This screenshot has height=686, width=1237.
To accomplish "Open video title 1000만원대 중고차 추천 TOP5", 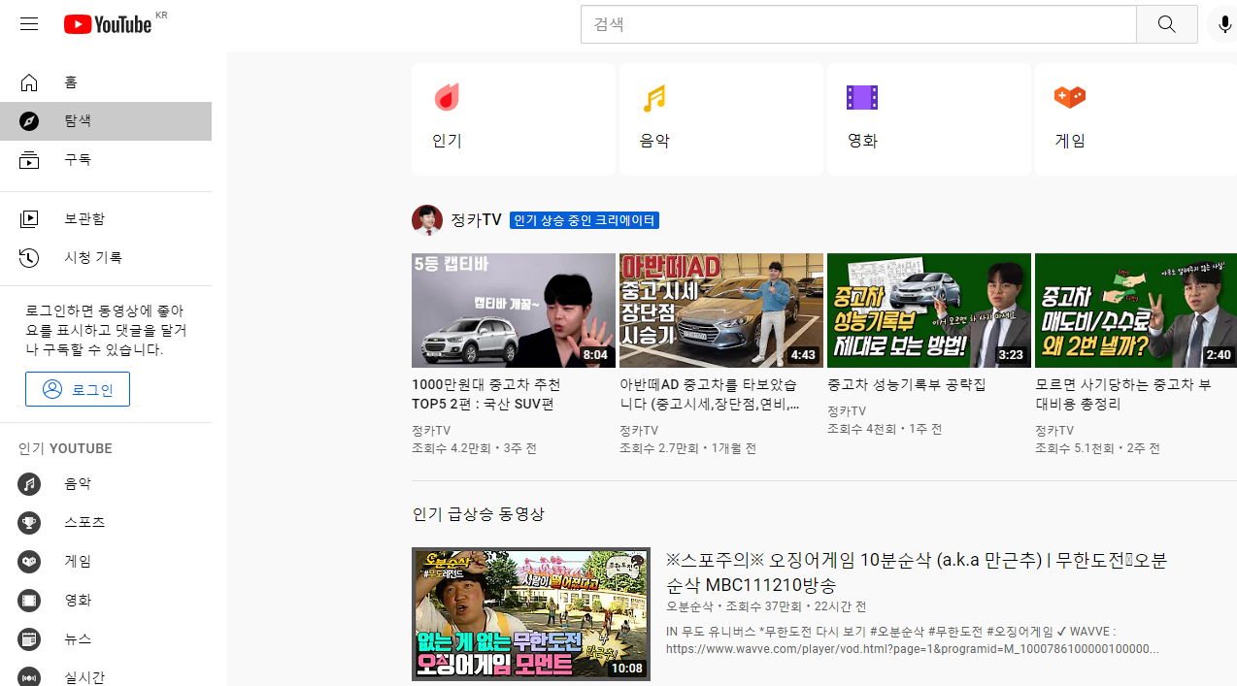I will (486, 394).
